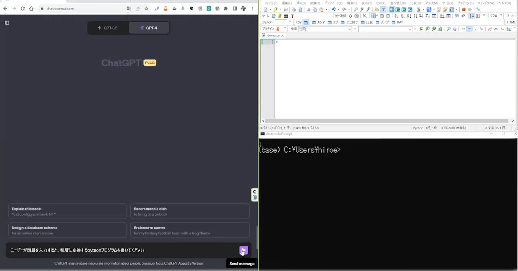Click the translate page icon in address bar
Image resolution: width=518 pixels, height=271 pixels.
pos(129,9)
